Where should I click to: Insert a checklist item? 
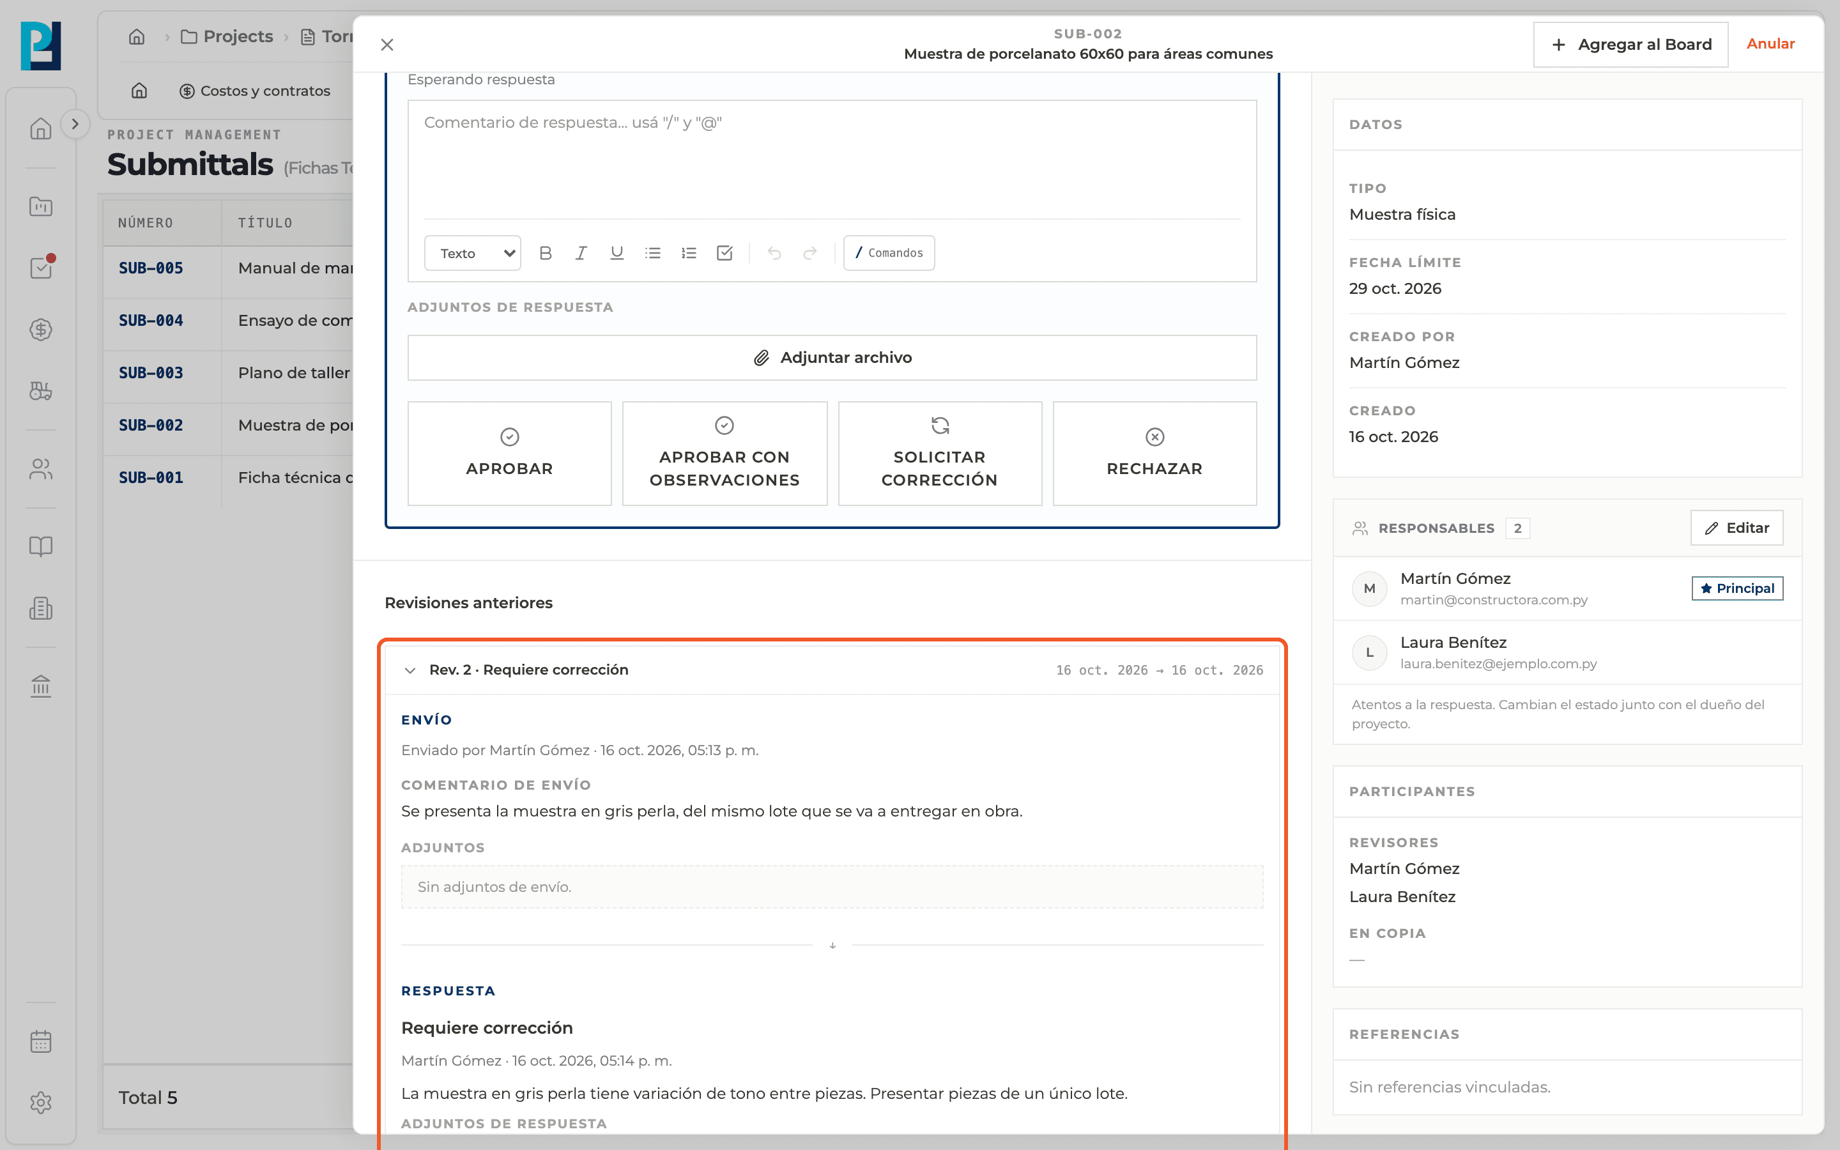point(724,253)
